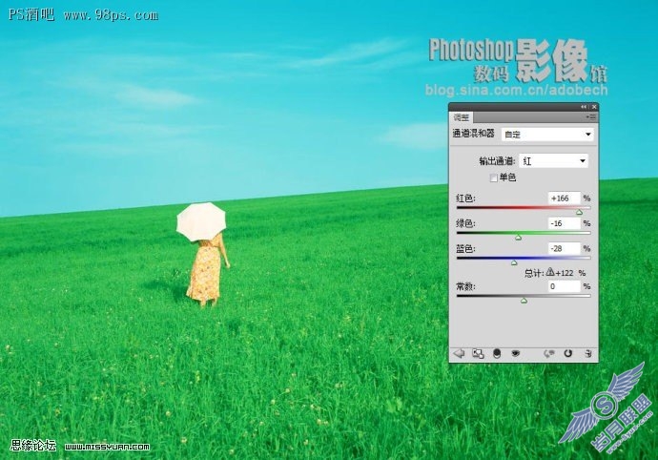658x460 pixels.
Task: Click the 红色 value field +166
Action: pyautogui.click(x=564, y=198)
